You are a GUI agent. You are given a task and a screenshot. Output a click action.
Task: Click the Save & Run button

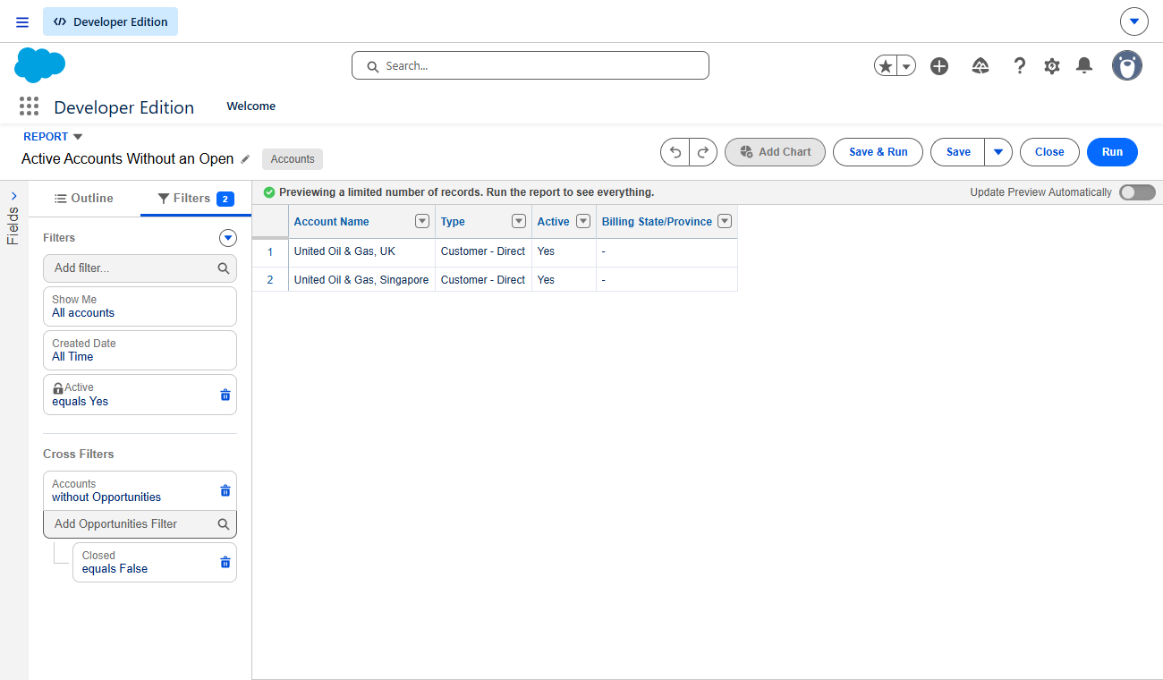coord(879,152)
